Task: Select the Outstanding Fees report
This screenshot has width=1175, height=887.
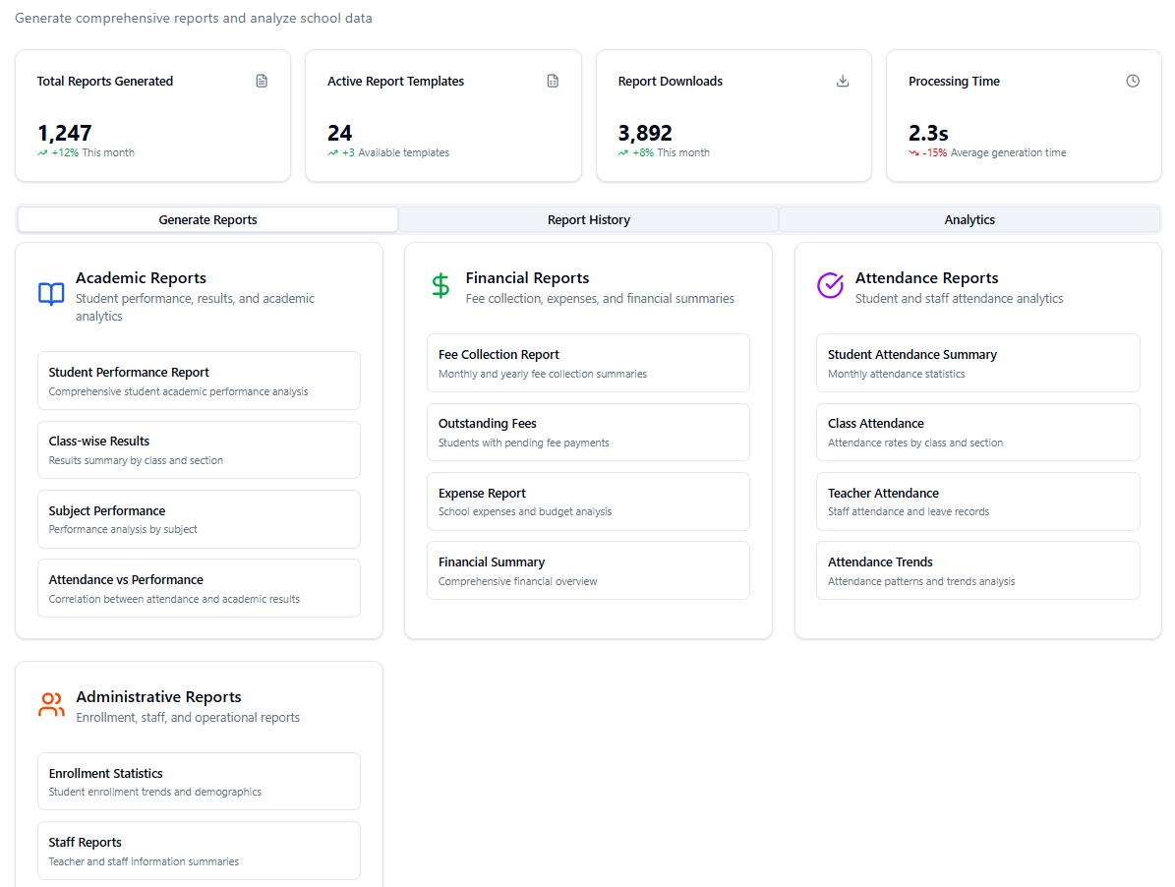Action: pyautogui.click(x=588, y=433)
